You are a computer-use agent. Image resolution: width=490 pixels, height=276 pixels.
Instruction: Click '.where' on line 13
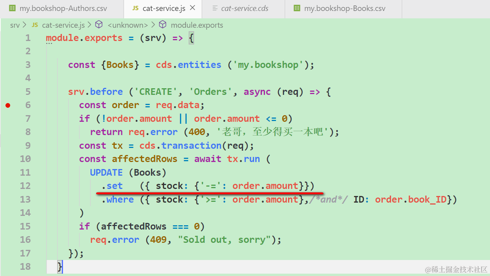pyautogui.click(x=117, y=199)
